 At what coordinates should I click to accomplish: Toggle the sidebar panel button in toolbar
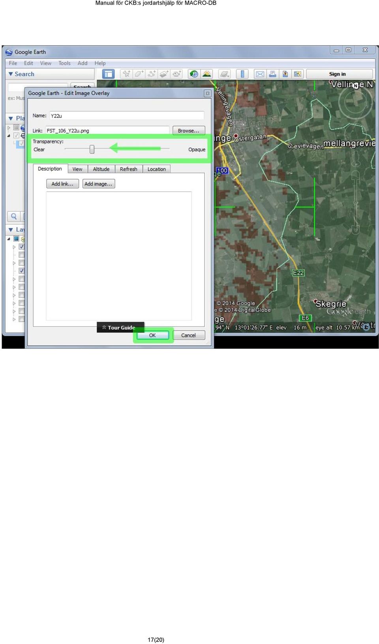(108, 74)
